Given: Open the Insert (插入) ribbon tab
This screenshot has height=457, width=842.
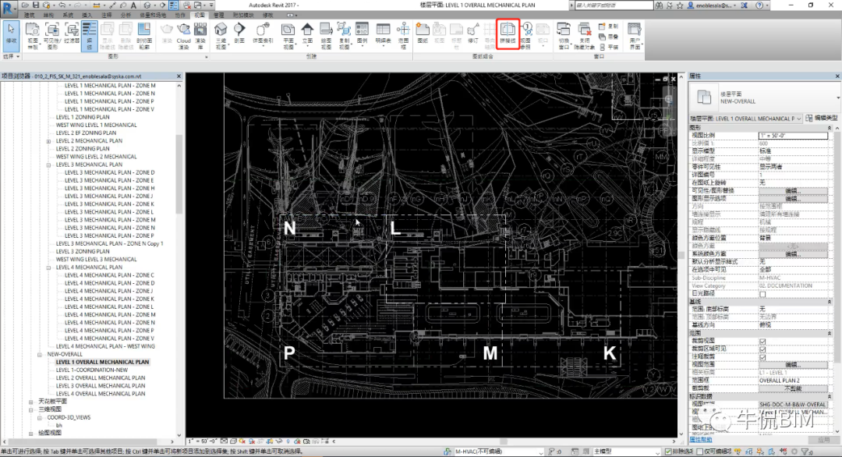Looking at the screenshot, I should 87,15.
